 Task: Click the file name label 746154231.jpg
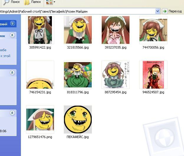(40, 92)
